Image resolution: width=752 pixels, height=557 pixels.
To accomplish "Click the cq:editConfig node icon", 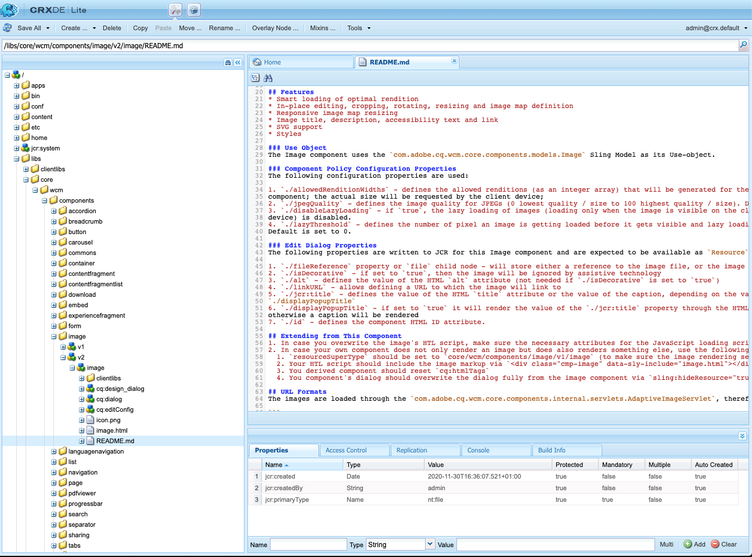I will tap(90, 409).
